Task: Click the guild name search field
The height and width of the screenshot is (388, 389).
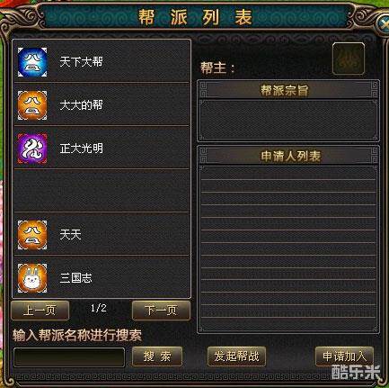Action: [69, 357]
